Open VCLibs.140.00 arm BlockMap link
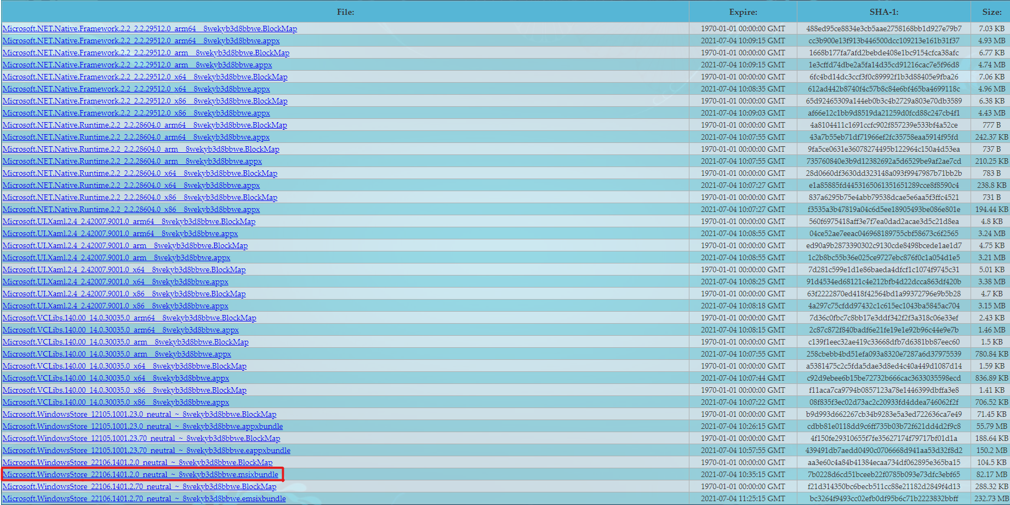Image resolution: width=1010 pixels, height=505 pixels. [x=125, y=342]
